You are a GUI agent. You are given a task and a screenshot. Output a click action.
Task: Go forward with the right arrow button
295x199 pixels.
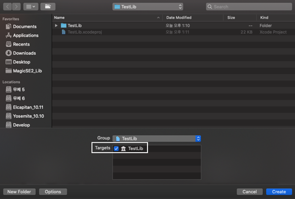coord(16,7)
